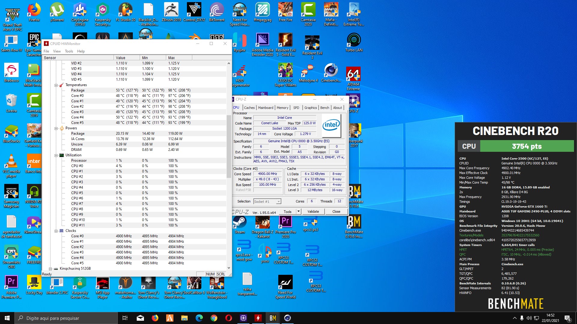Open the volume icon in system tray

[x=529, y=318]
